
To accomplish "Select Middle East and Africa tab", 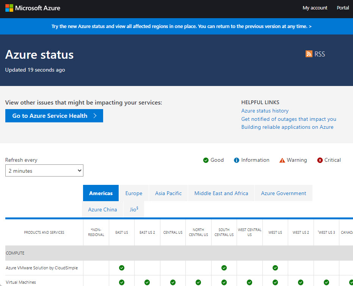I will point(221,193).
